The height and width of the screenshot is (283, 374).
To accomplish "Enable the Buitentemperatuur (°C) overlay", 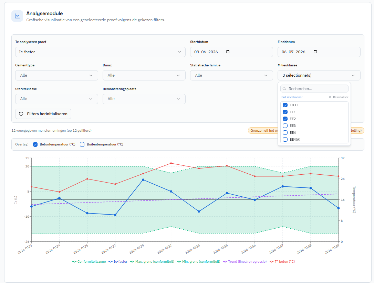I will [x=82, y=144].
